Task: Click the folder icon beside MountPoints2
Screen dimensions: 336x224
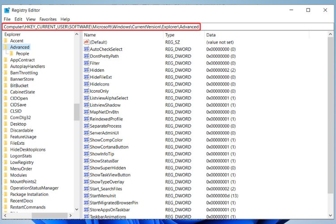Action: click(x=5, y=182)
